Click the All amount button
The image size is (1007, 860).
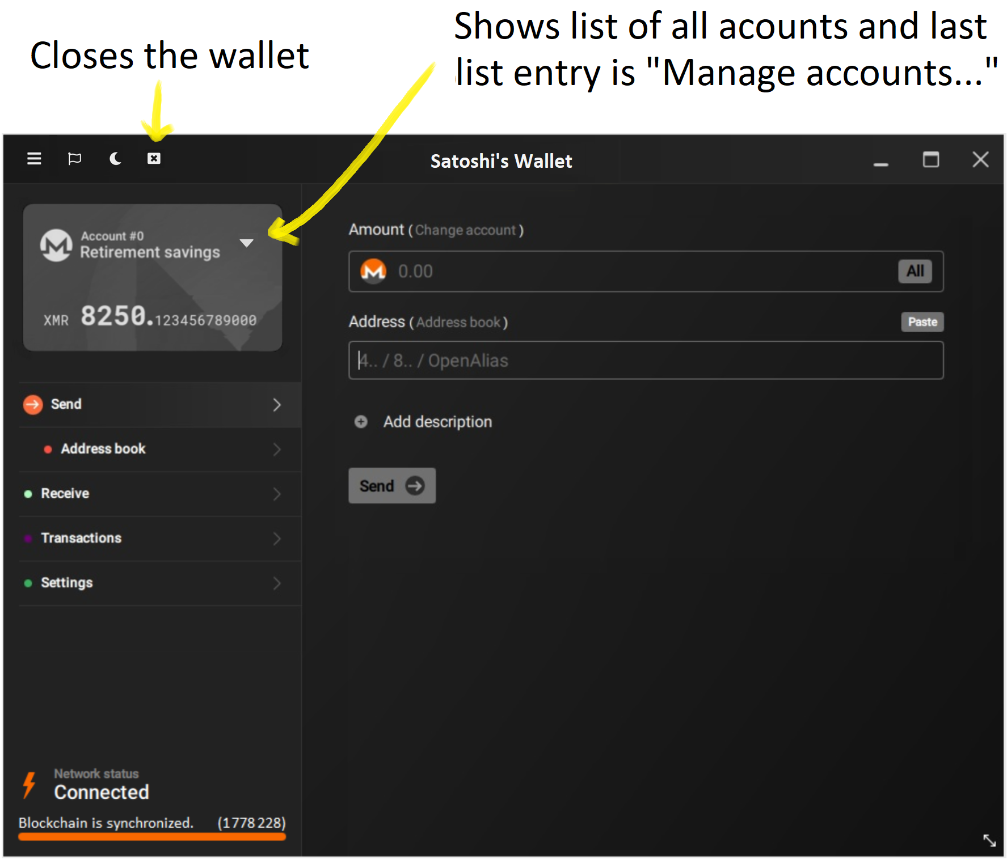pyautogui.click(x=915, y=272)
